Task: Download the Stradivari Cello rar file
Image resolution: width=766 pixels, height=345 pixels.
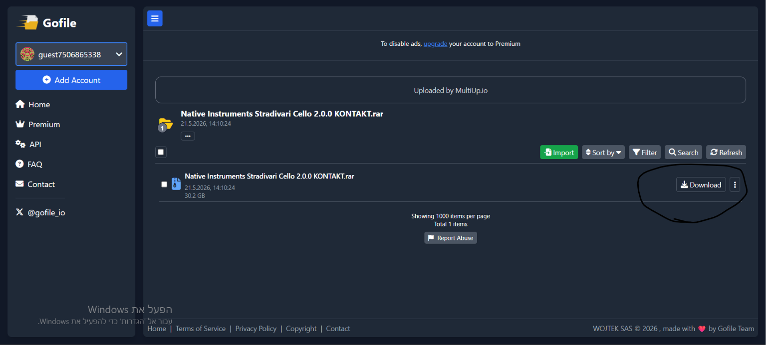Action: 701,184
